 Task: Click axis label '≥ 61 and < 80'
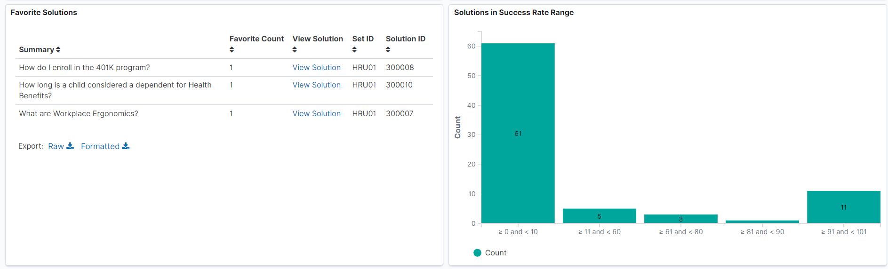tap(681, 232)
